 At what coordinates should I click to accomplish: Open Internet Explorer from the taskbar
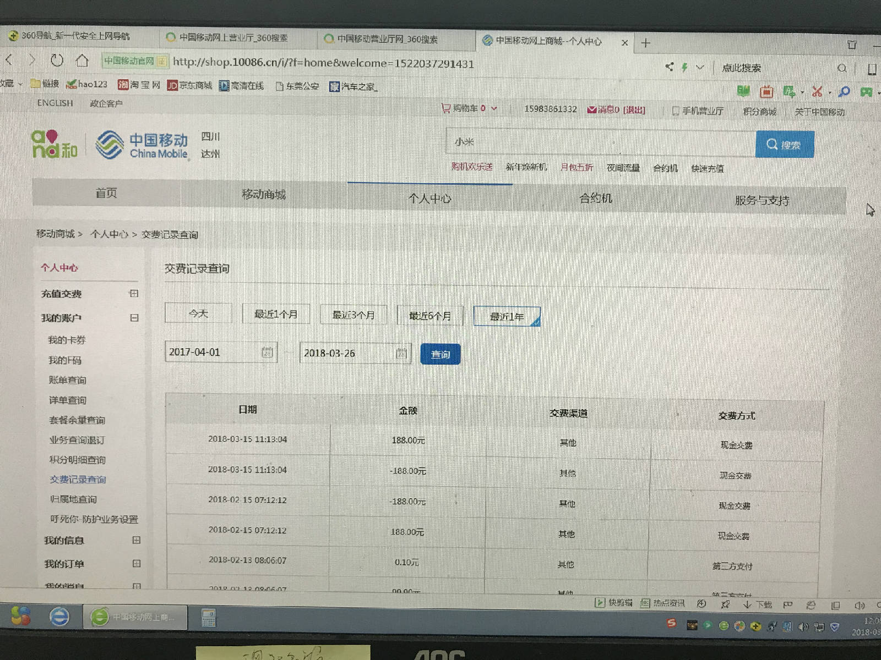coord(59,617)
